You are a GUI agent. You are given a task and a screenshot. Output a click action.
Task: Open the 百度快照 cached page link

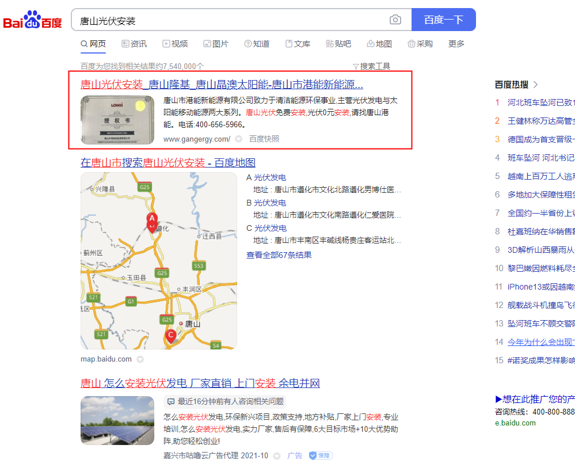point(264,139)
